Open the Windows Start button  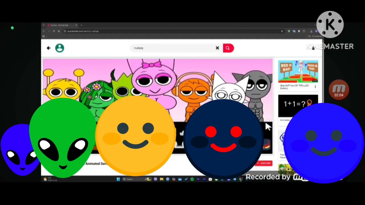pyautogui.click(x=118, y=179)
